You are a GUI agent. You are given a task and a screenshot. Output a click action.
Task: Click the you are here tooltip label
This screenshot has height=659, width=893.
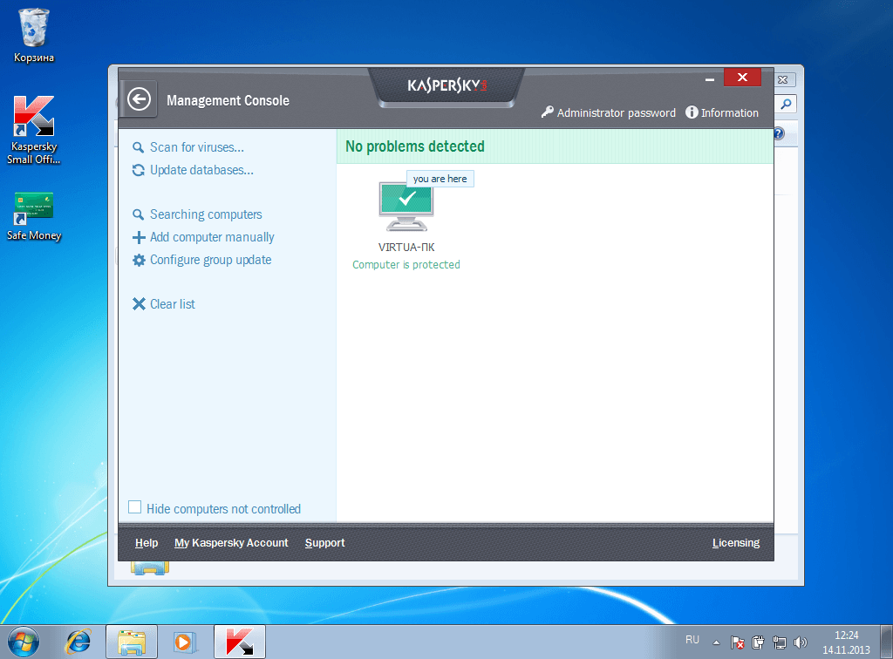pyautogui.click(x=440, y=179)
